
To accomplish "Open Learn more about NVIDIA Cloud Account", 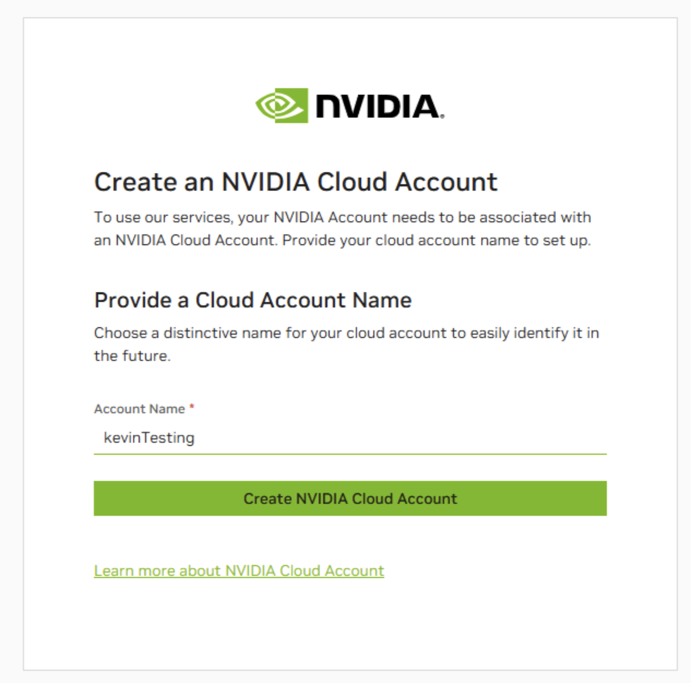I will (x=239, y=571).
